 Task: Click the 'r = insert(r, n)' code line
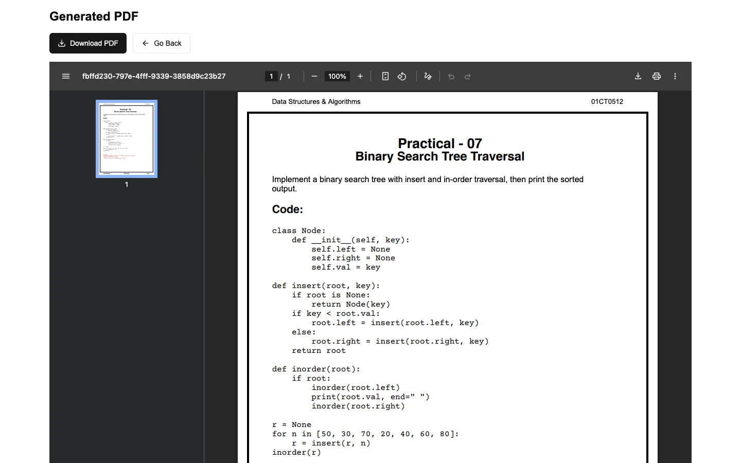click(x=331, y=443)
